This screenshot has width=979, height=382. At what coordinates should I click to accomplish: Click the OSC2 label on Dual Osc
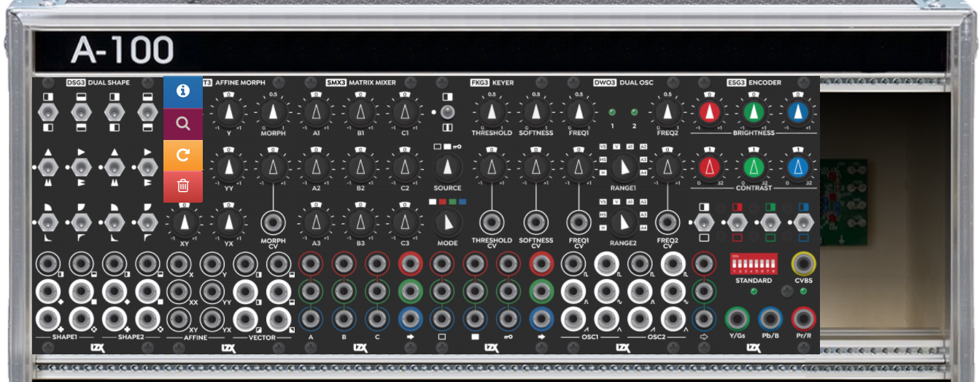click(x=656, y=338)
